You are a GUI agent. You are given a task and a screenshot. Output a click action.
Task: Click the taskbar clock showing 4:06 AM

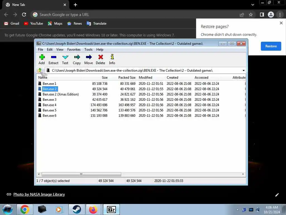coord(271,210)
